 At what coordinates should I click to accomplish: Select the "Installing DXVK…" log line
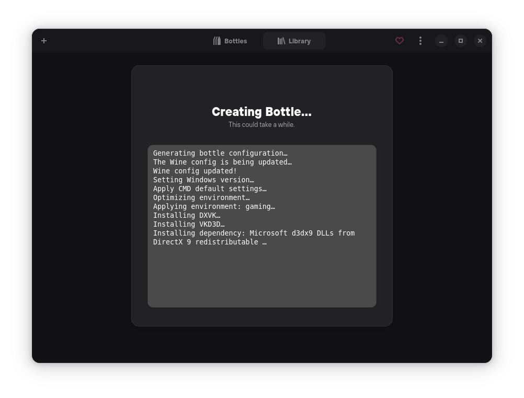click(187, 215)
